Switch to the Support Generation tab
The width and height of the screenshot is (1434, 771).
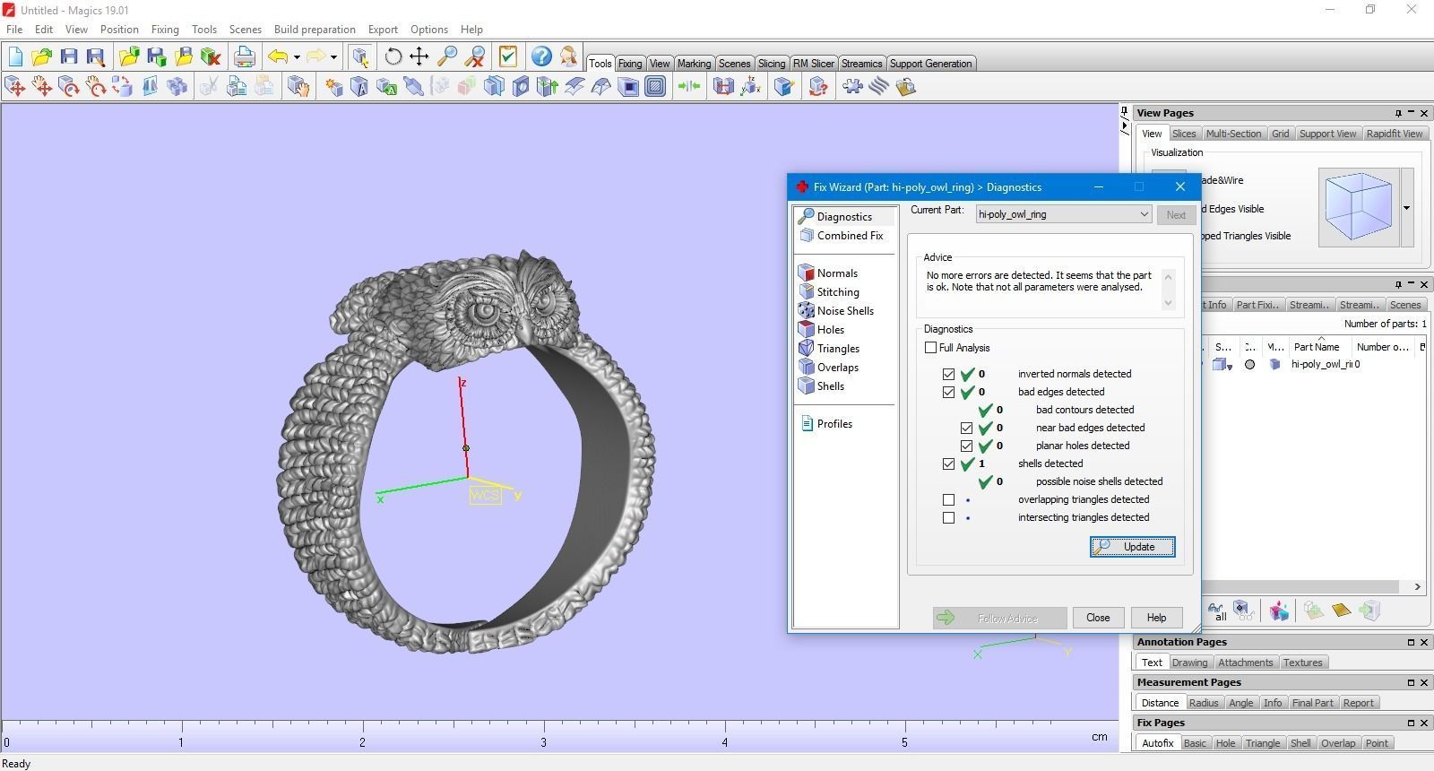930,64
